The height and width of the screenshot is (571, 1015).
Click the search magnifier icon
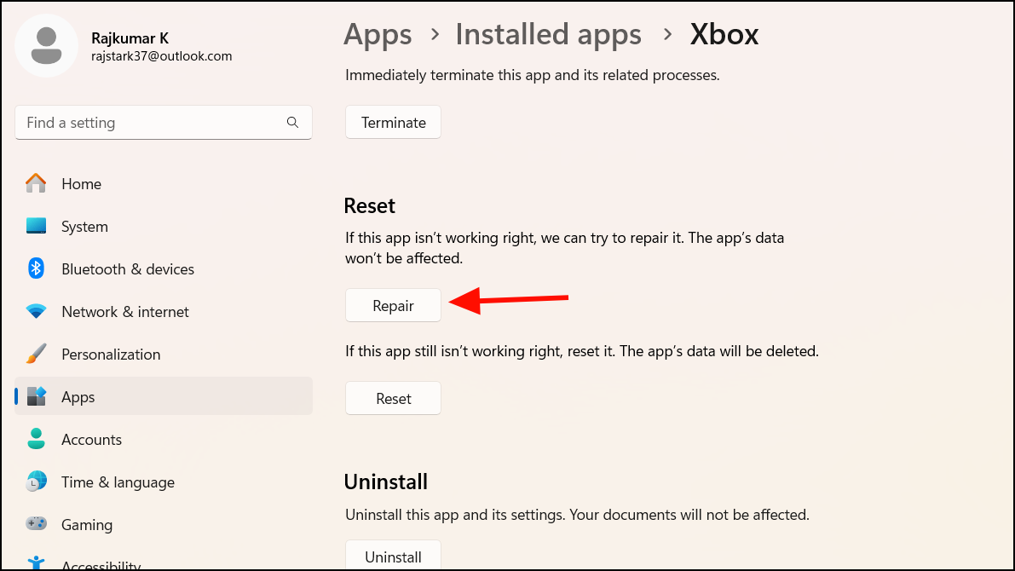coord(292,123)
